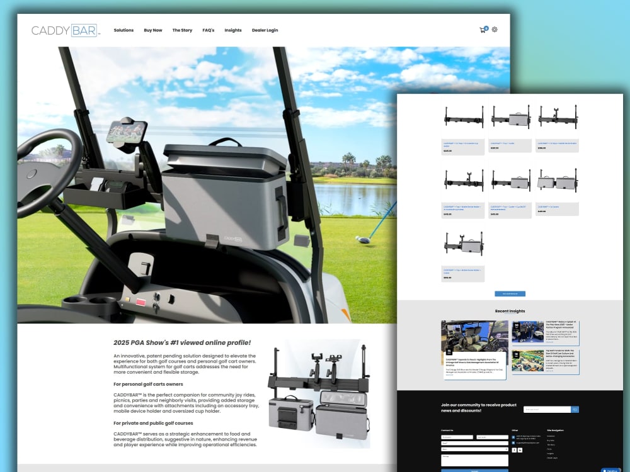The width and height of the screenshot is (630, 472).
Task: Click the first name field in contact form
Action: coord(457,437)
